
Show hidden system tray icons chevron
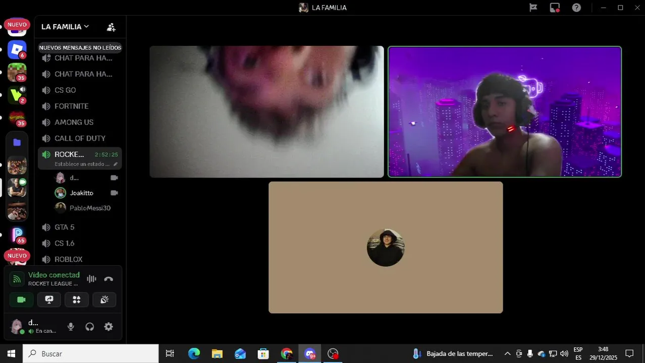(x=507, y=354)
